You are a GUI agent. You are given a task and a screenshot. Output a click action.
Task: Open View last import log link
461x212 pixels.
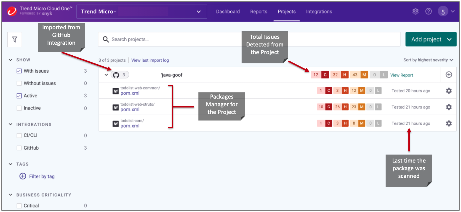click(150, 60)
